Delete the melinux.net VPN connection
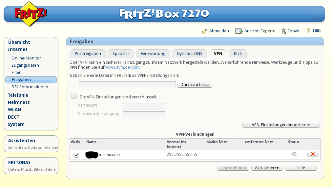The image size is (332, 187). click(313, 154)
